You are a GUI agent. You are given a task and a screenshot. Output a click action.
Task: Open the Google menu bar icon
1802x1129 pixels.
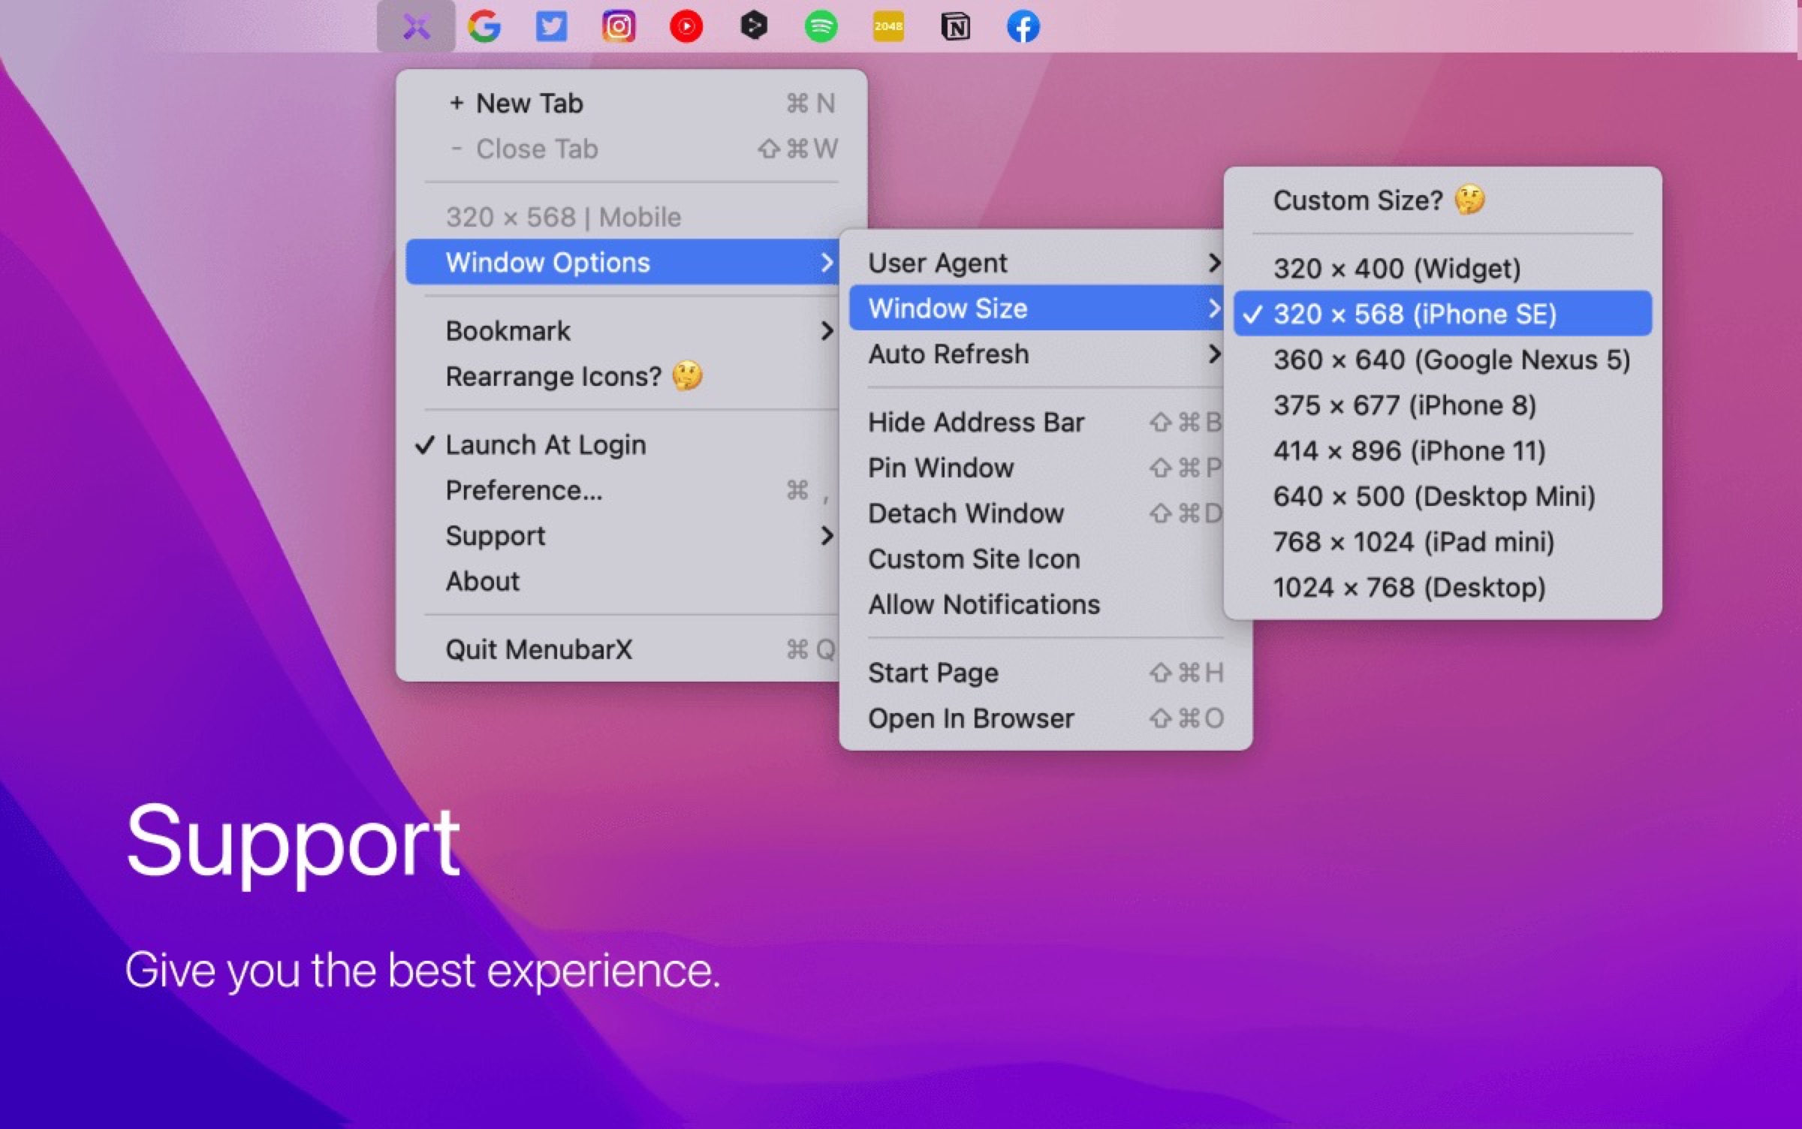484,28
